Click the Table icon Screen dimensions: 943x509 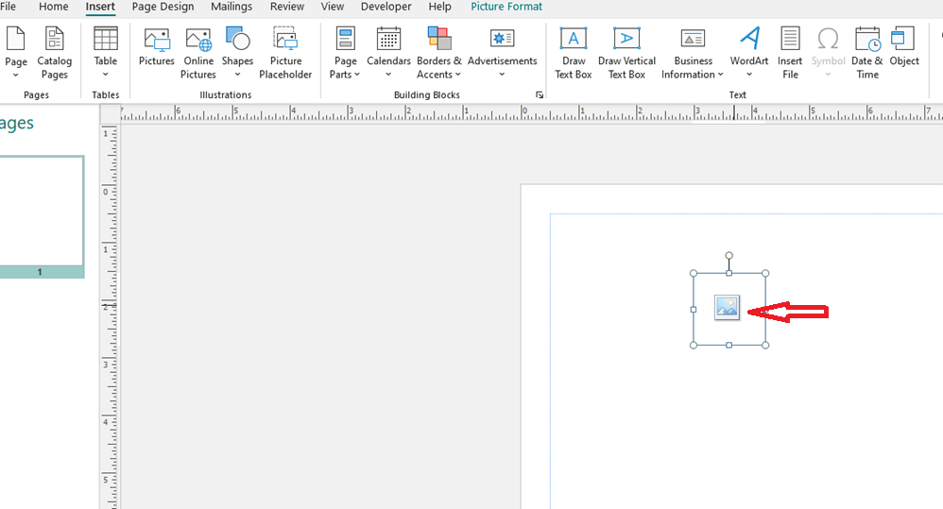(105, 39)
